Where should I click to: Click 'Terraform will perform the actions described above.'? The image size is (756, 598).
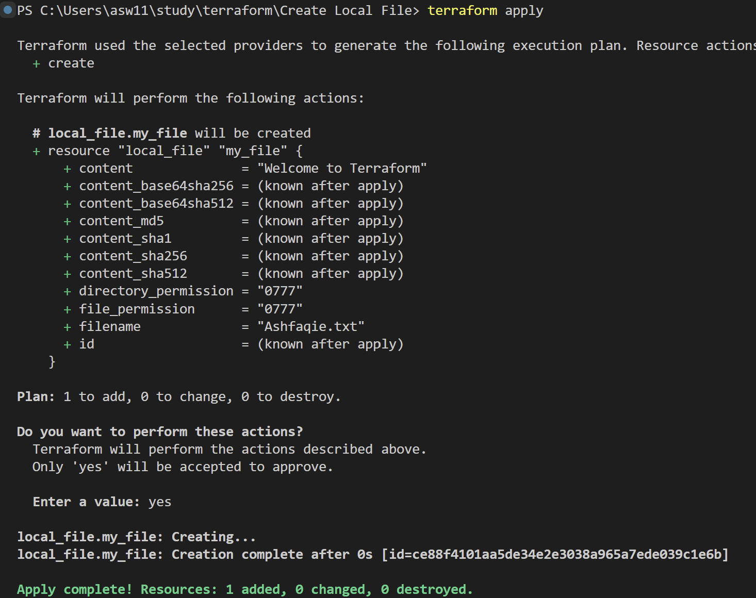229,450
